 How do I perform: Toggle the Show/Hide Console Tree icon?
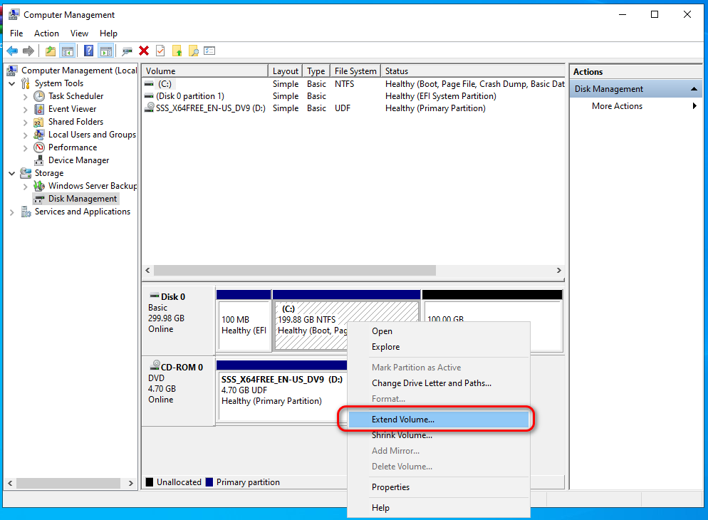coord(68,51)
